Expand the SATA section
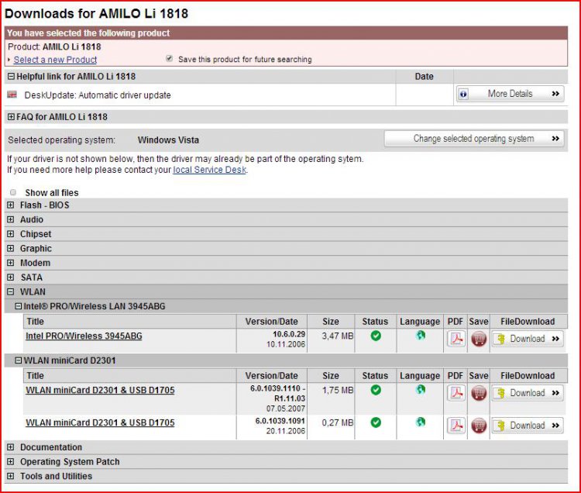Screen dimensions: 581x493 (11, 278)
